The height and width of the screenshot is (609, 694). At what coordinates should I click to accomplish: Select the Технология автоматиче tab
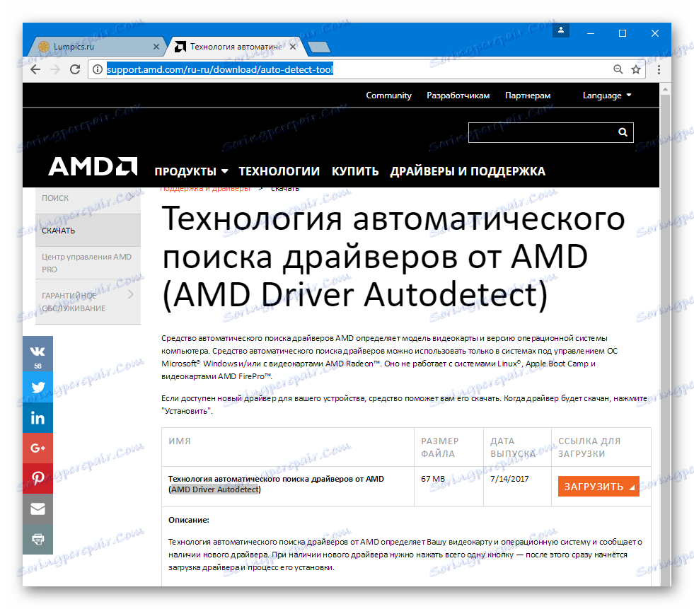(235, 47)
